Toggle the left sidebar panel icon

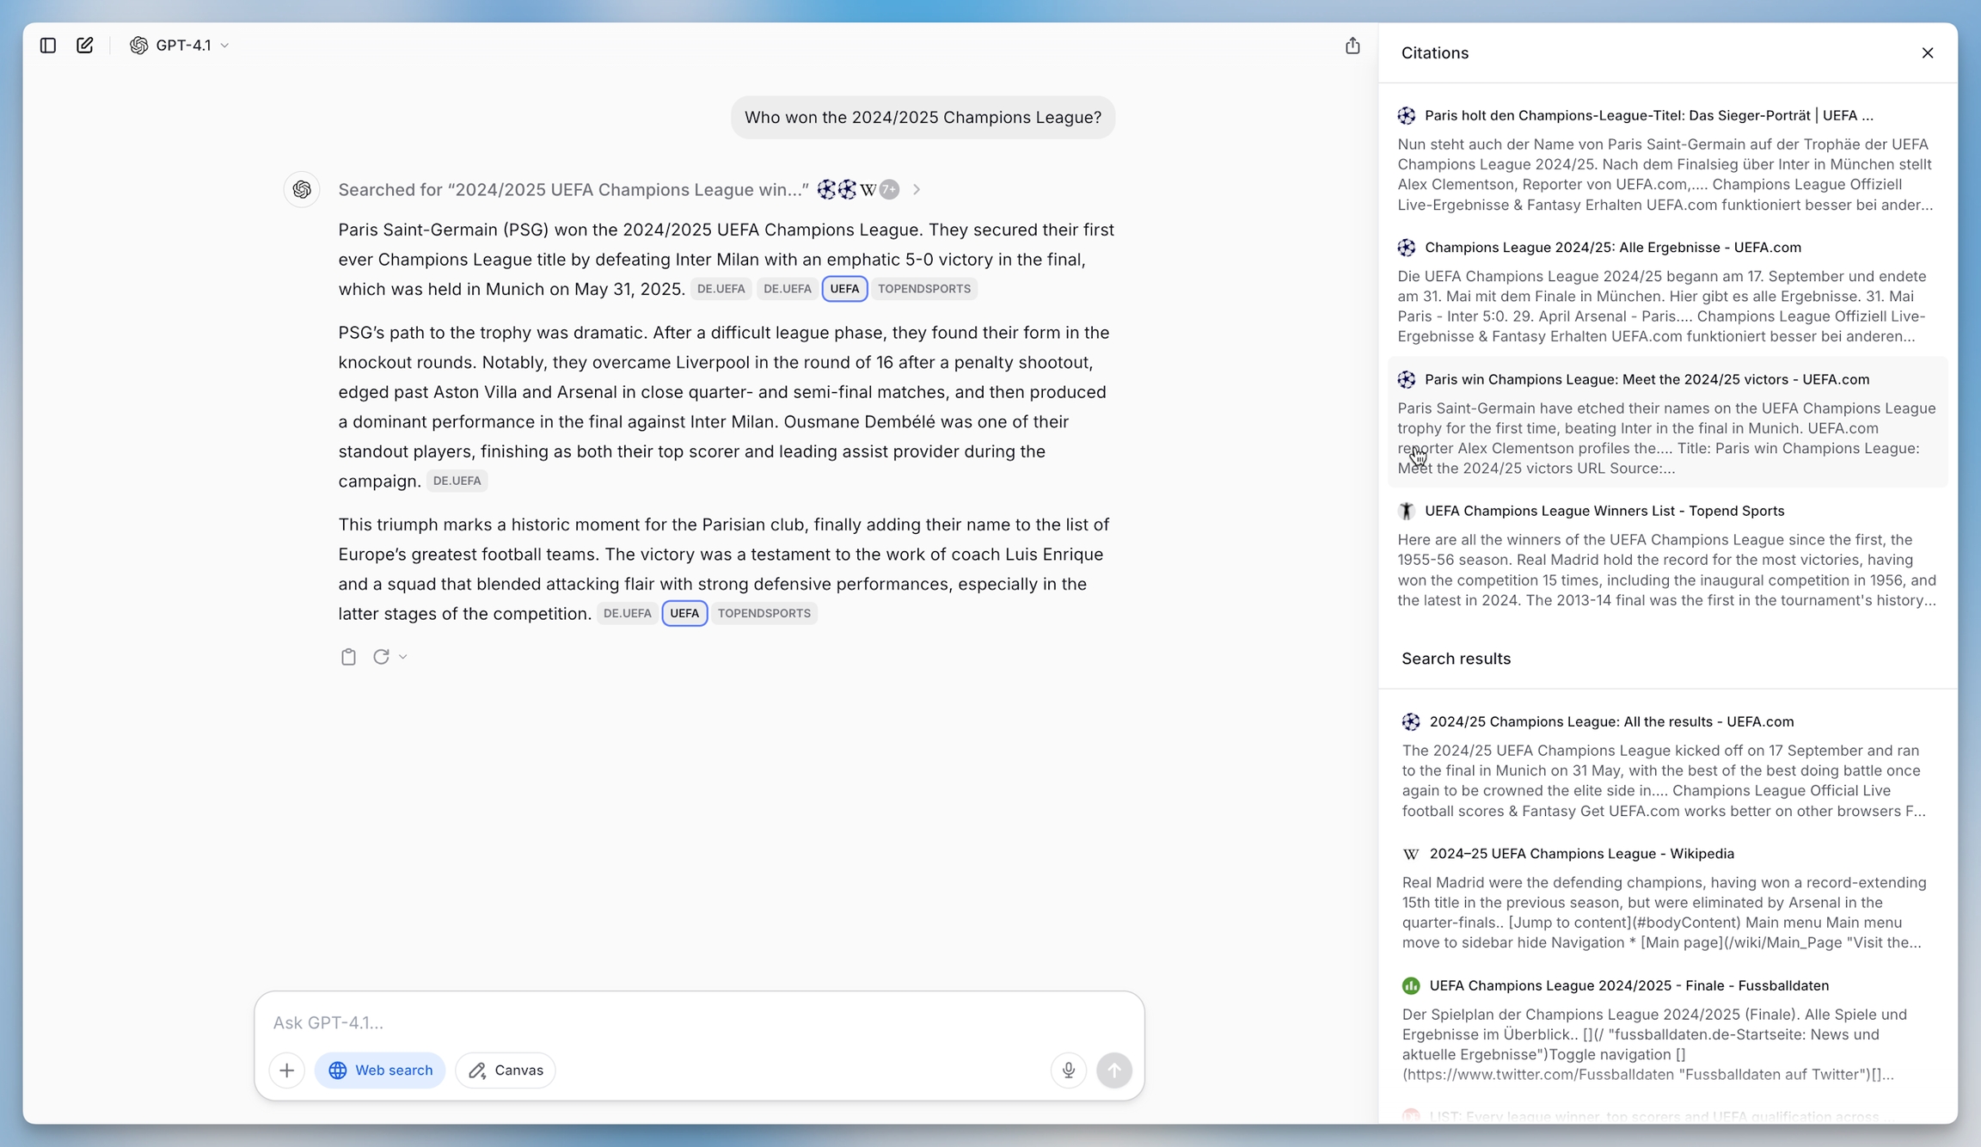pos(48,46)
